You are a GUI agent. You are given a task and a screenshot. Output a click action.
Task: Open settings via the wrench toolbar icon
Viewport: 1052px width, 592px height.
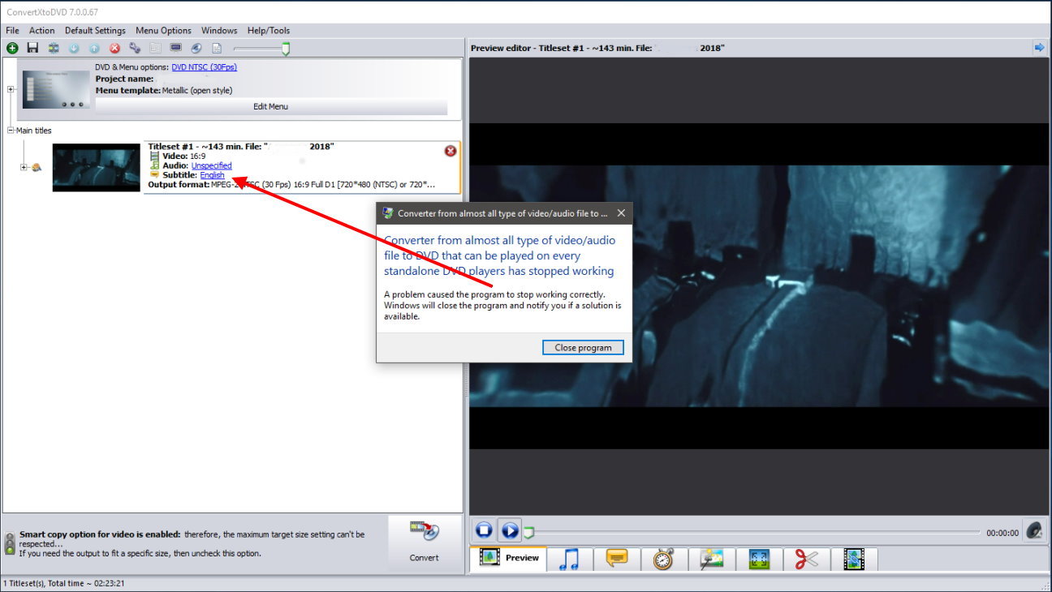coord(135,49)
